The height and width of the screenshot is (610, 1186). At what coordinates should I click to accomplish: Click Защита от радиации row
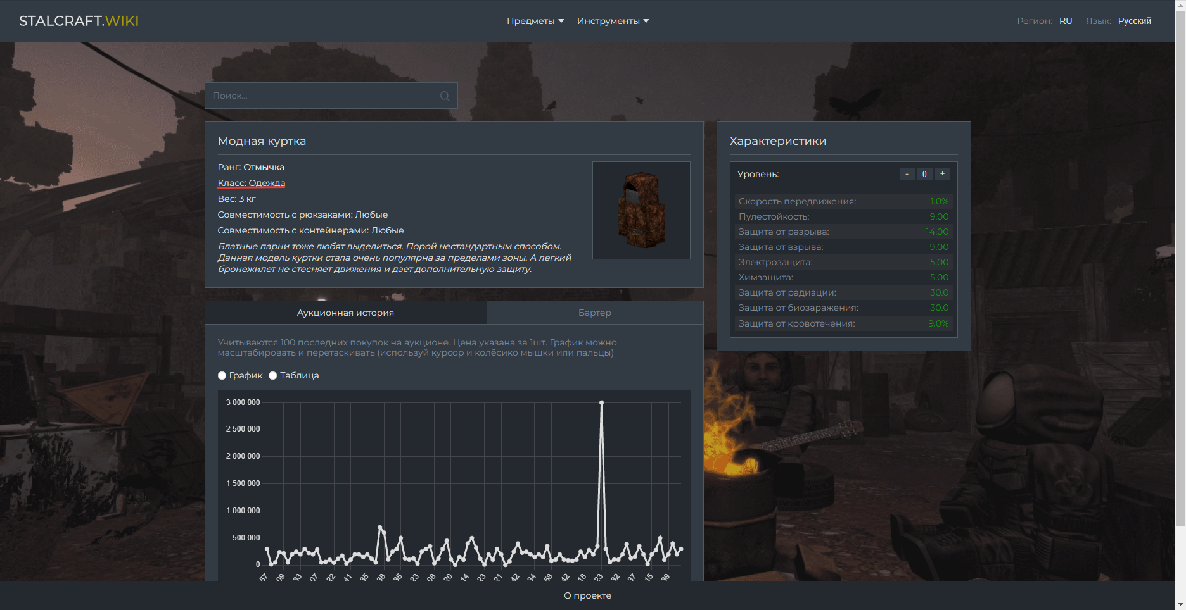843,292
